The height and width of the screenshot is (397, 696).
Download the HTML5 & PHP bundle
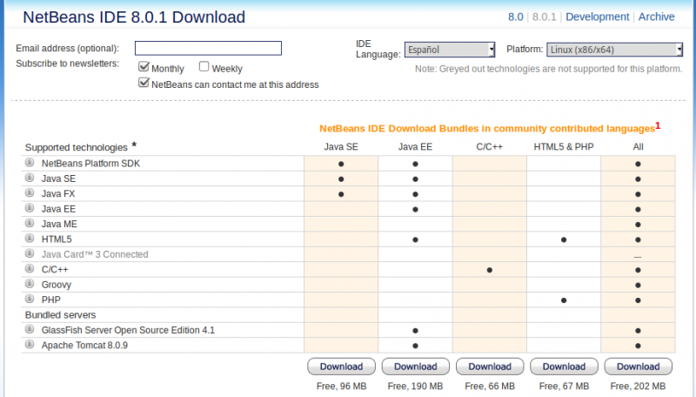[564, 367]
